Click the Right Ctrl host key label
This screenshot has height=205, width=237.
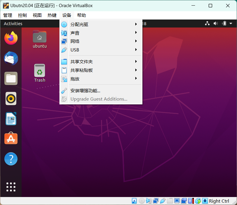pos(219,201)
